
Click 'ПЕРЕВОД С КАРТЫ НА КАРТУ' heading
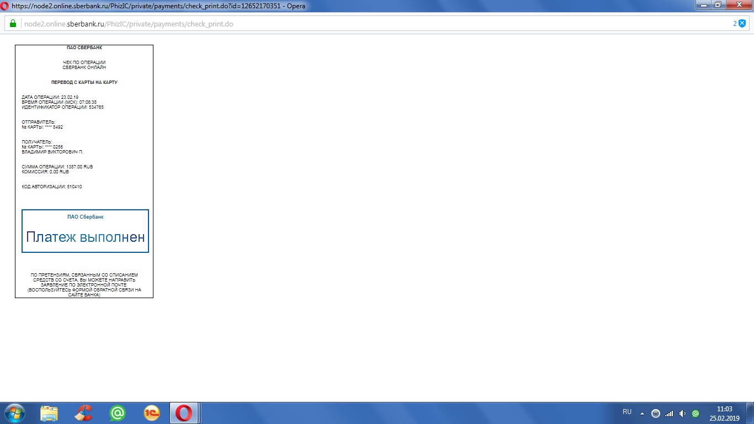84,82
